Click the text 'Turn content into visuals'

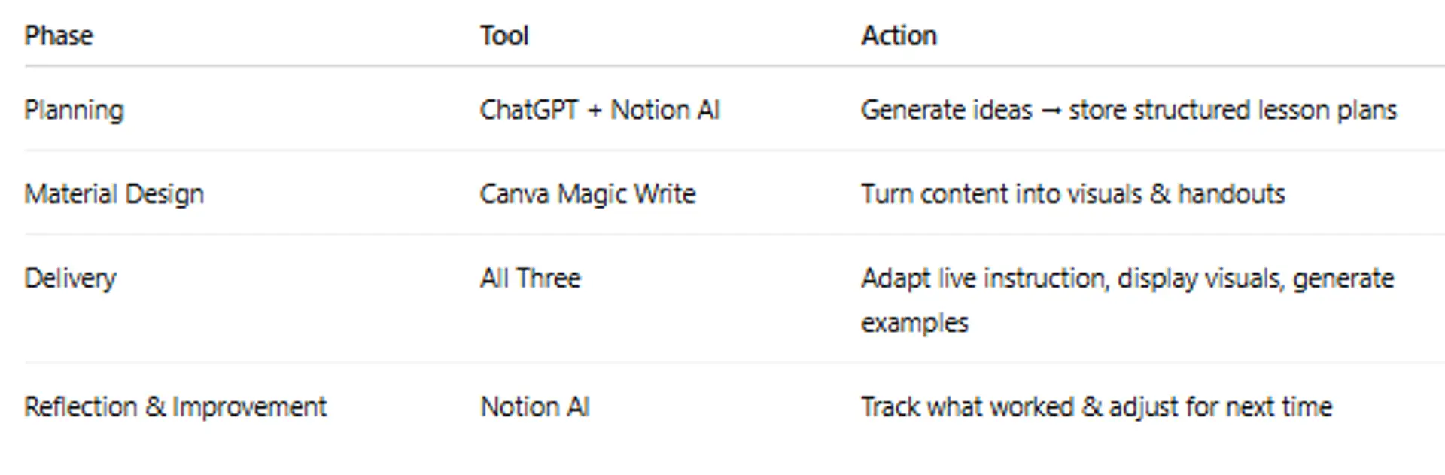[x=1001, y=194]
